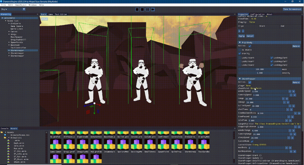Enable the Is Static checkbox
Screen dimensions: 304x165
pyautogui.click(x=240, y=50)
